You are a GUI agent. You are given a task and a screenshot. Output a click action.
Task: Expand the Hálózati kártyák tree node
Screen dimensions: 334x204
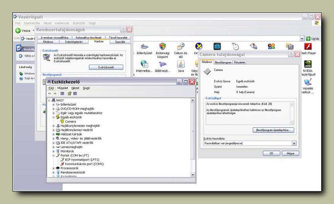(53, 134)
